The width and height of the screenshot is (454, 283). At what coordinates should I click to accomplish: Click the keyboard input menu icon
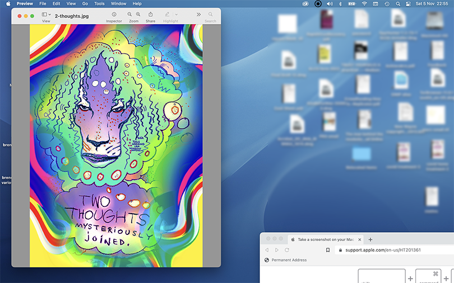click(376, 4)
